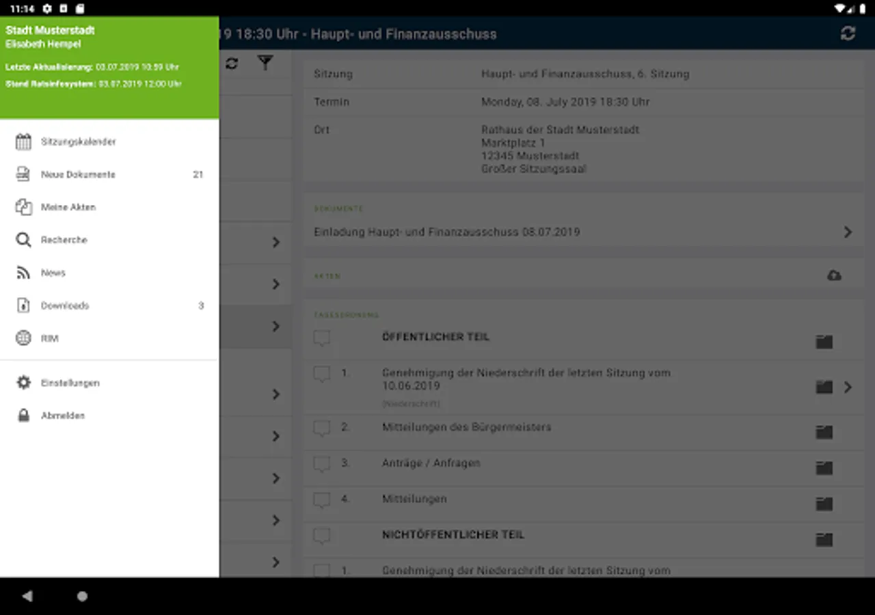Screen dimensions: 875x615
Task: Click the Neue Dokumente document icon
Action: click(23, 174)
